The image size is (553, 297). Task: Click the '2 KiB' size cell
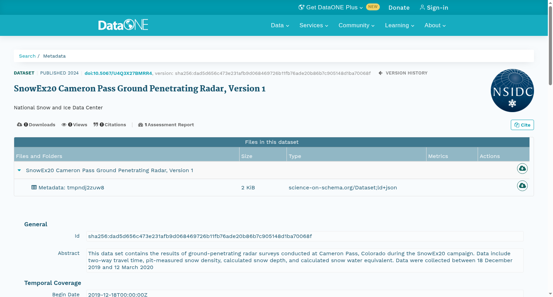248,188
